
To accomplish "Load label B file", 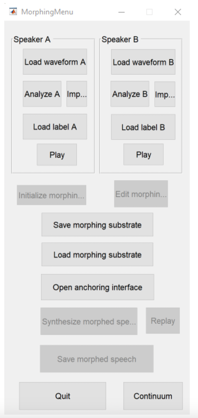I will pyautogui.click(x=143, y=127).
